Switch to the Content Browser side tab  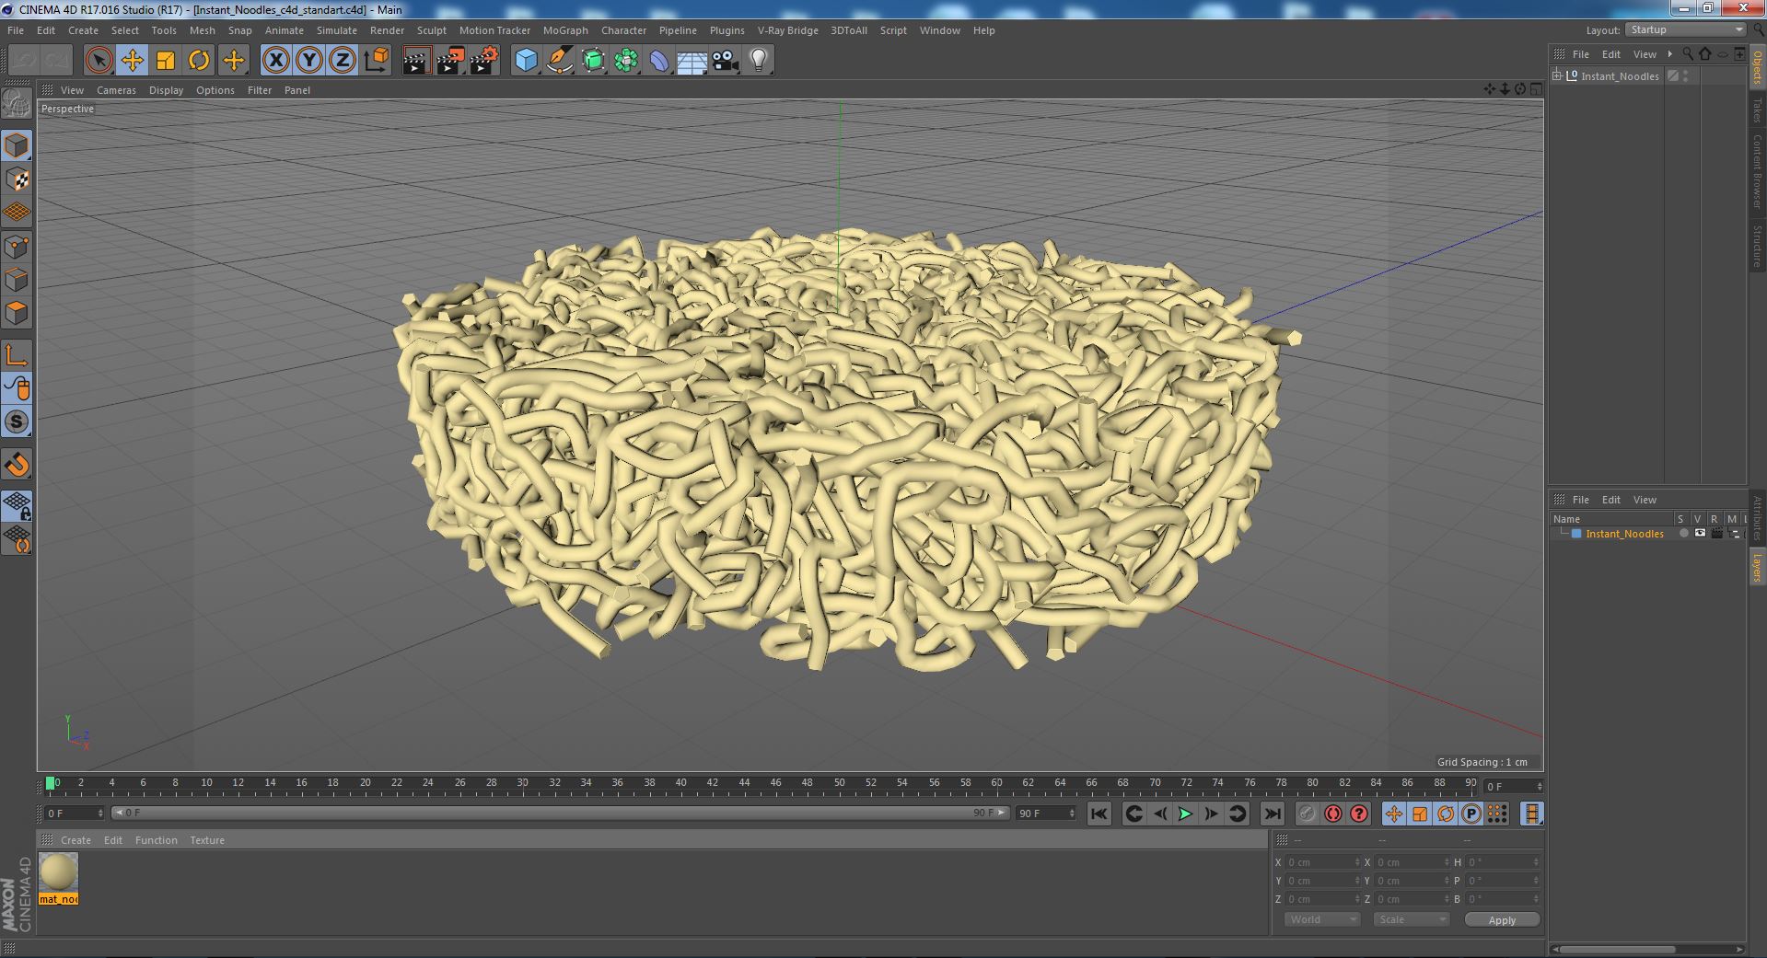(1758, 171)
